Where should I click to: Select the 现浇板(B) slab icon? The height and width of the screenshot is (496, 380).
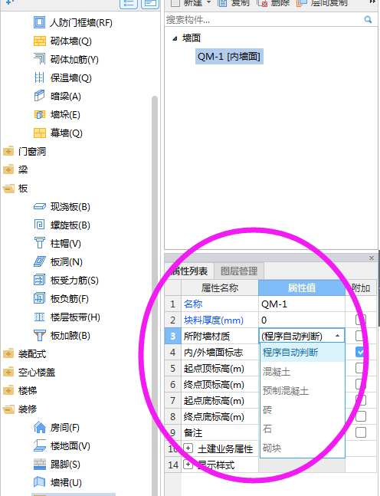pos(40,207)
